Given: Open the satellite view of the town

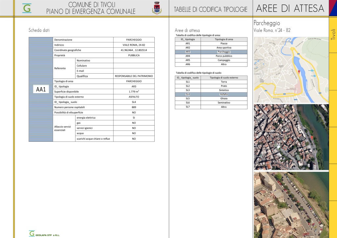Looking at the screenshot, I should [291, 137].
